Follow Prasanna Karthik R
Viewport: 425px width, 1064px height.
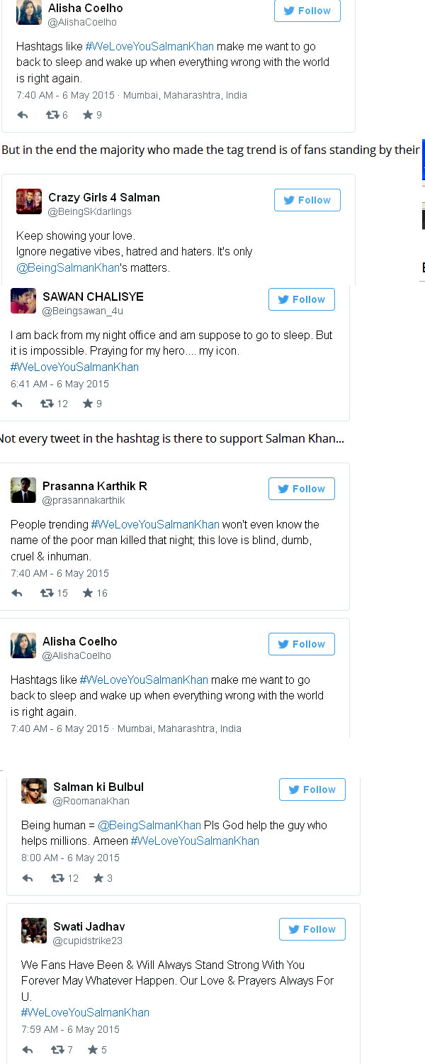(302, 489)
